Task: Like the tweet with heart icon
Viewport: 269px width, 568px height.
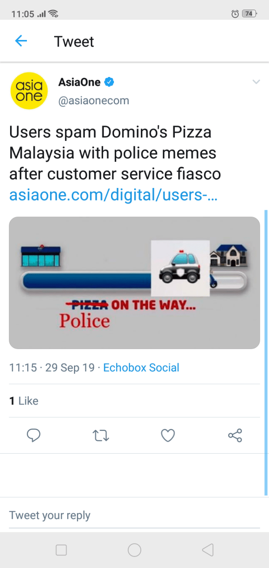Action: (x=168, y=435)
